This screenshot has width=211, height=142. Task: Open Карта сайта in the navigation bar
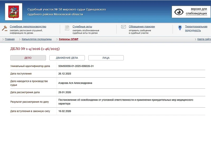pos(204,39)
